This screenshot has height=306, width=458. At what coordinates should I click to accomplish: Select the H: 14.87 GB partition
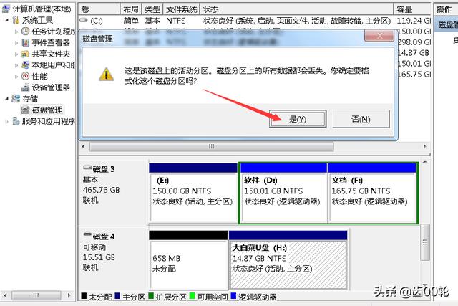[288, 260]
